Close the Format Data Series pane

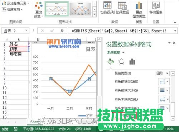click(174, 43)
